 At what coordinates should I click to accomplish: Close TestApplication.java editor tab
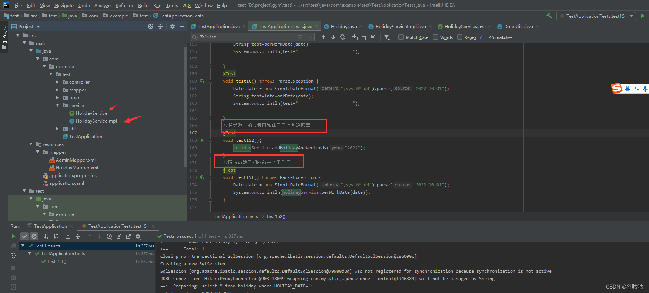tap(244, 27)
